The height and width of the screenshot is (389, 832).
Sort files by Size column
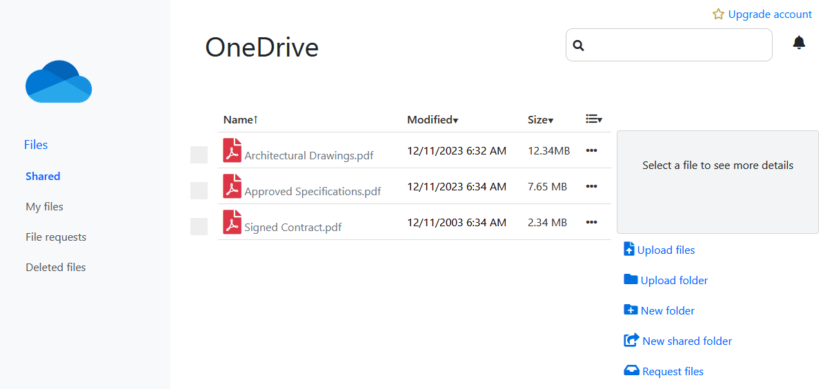click(541, 119)
